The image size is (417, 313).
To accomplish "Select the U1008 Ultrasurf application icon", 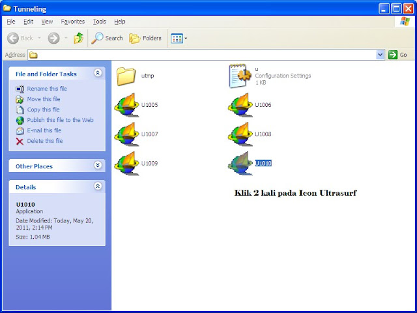I will tap(240, 134).
